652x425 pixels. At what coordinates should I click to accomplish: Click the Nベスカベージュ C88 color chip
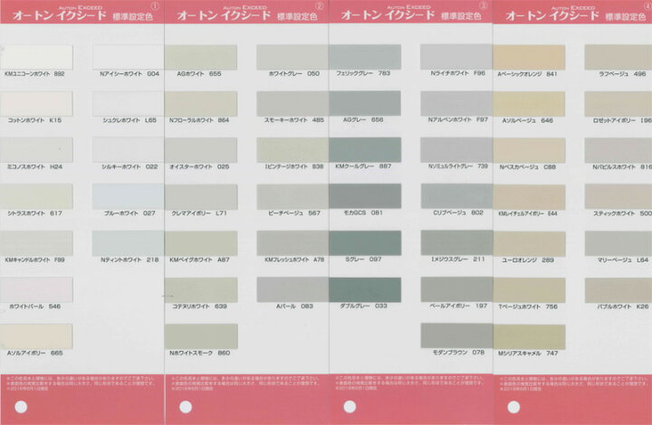pyautogui.click(x=530, y=150)
